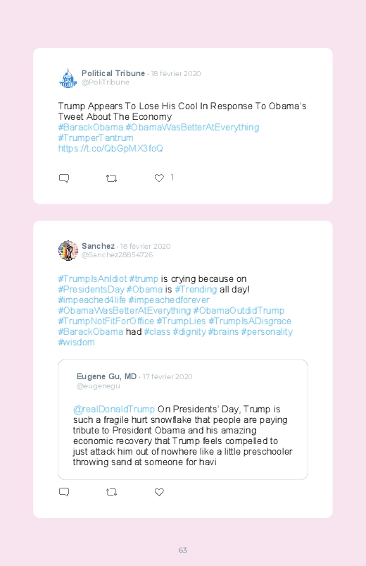
Task: Click the #impeachedforever hashtag
Action: tap(169, 300)
